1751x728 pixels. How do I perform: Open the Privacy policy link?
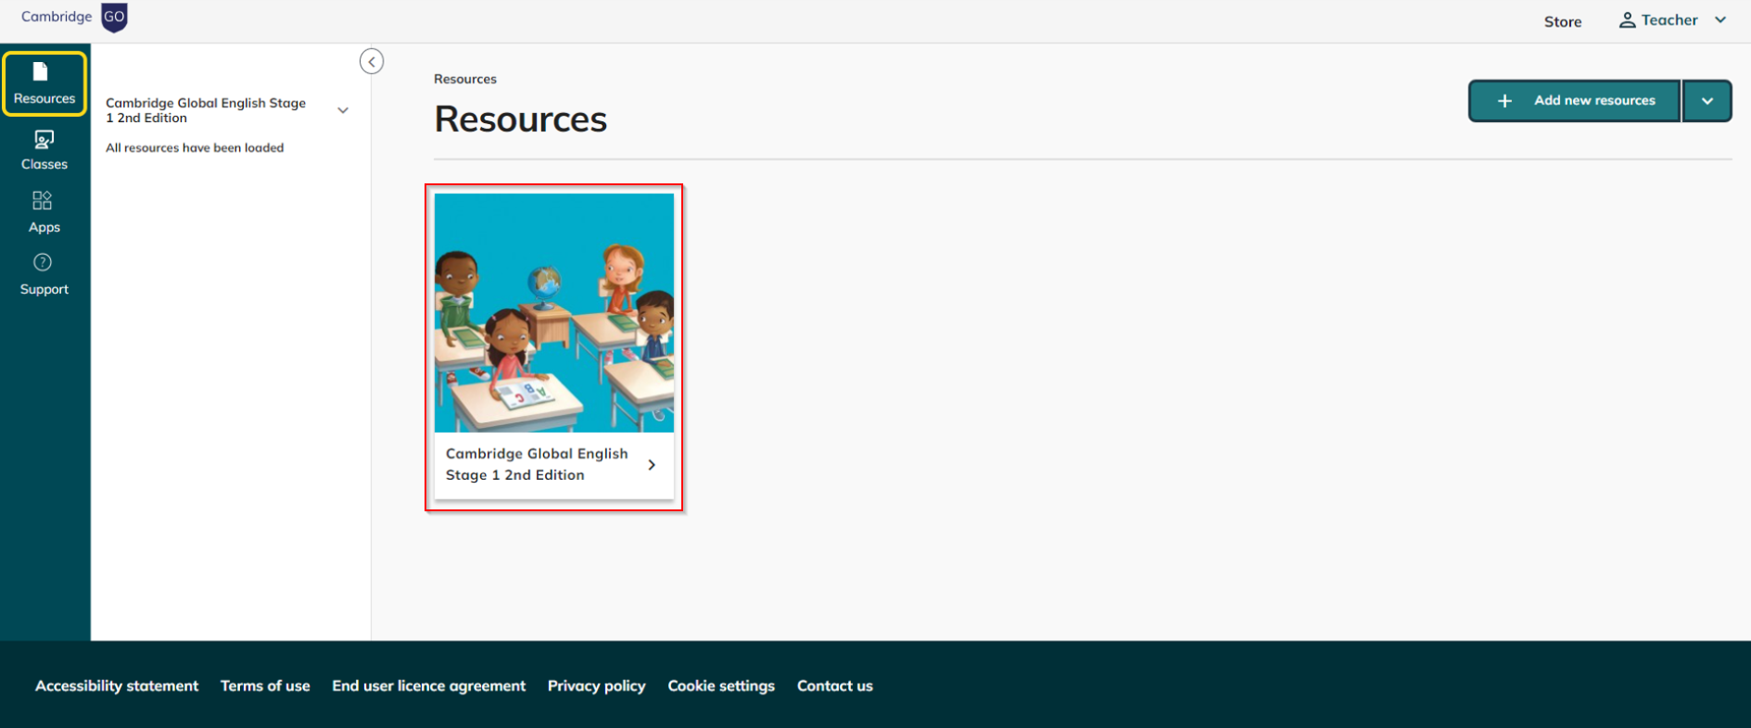(596, 686)
